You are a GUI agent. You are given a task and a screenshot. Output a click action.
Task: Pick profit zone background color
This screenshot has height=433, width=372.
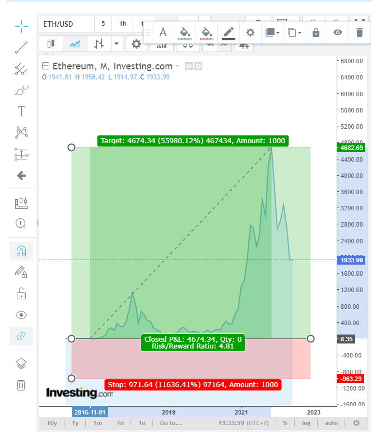(x=185, y=32)
